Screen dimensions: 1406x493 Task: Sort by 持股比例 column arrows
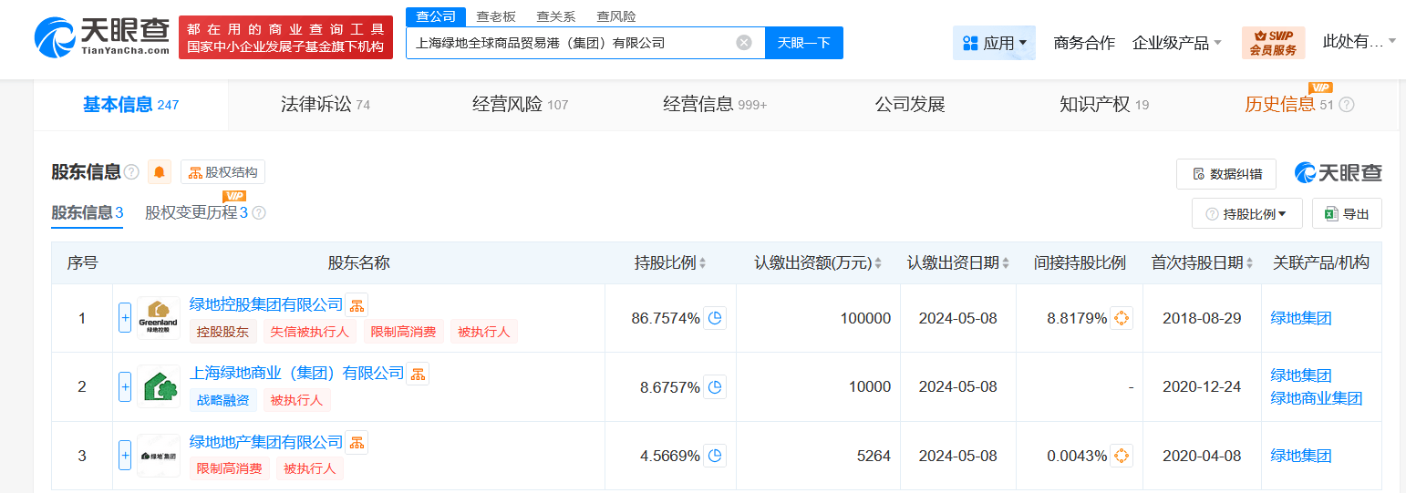[703, 263]
